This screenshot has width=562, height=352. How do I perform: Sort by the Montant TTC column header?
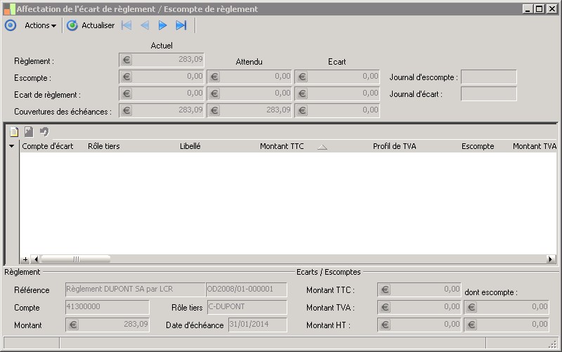pyautogui.click(x=282, y=146)
